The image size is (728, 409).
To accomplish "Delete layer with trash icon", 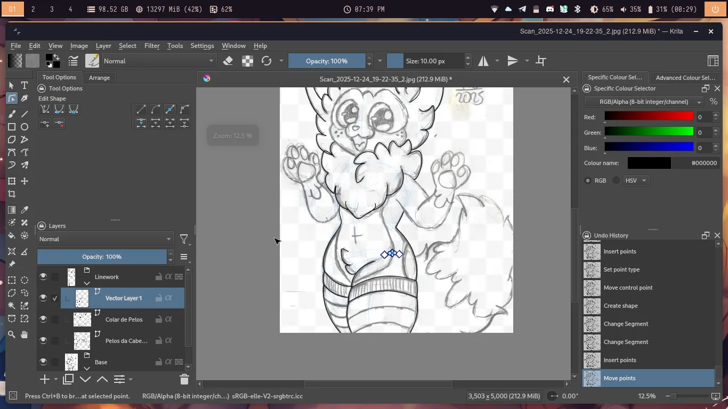I will click(x=184, y=379).
